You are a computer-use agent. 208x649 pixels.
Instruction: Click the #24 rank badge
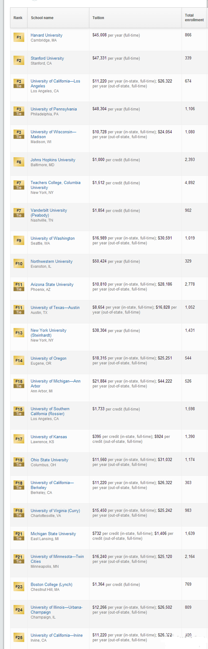(x=19, y=609)
